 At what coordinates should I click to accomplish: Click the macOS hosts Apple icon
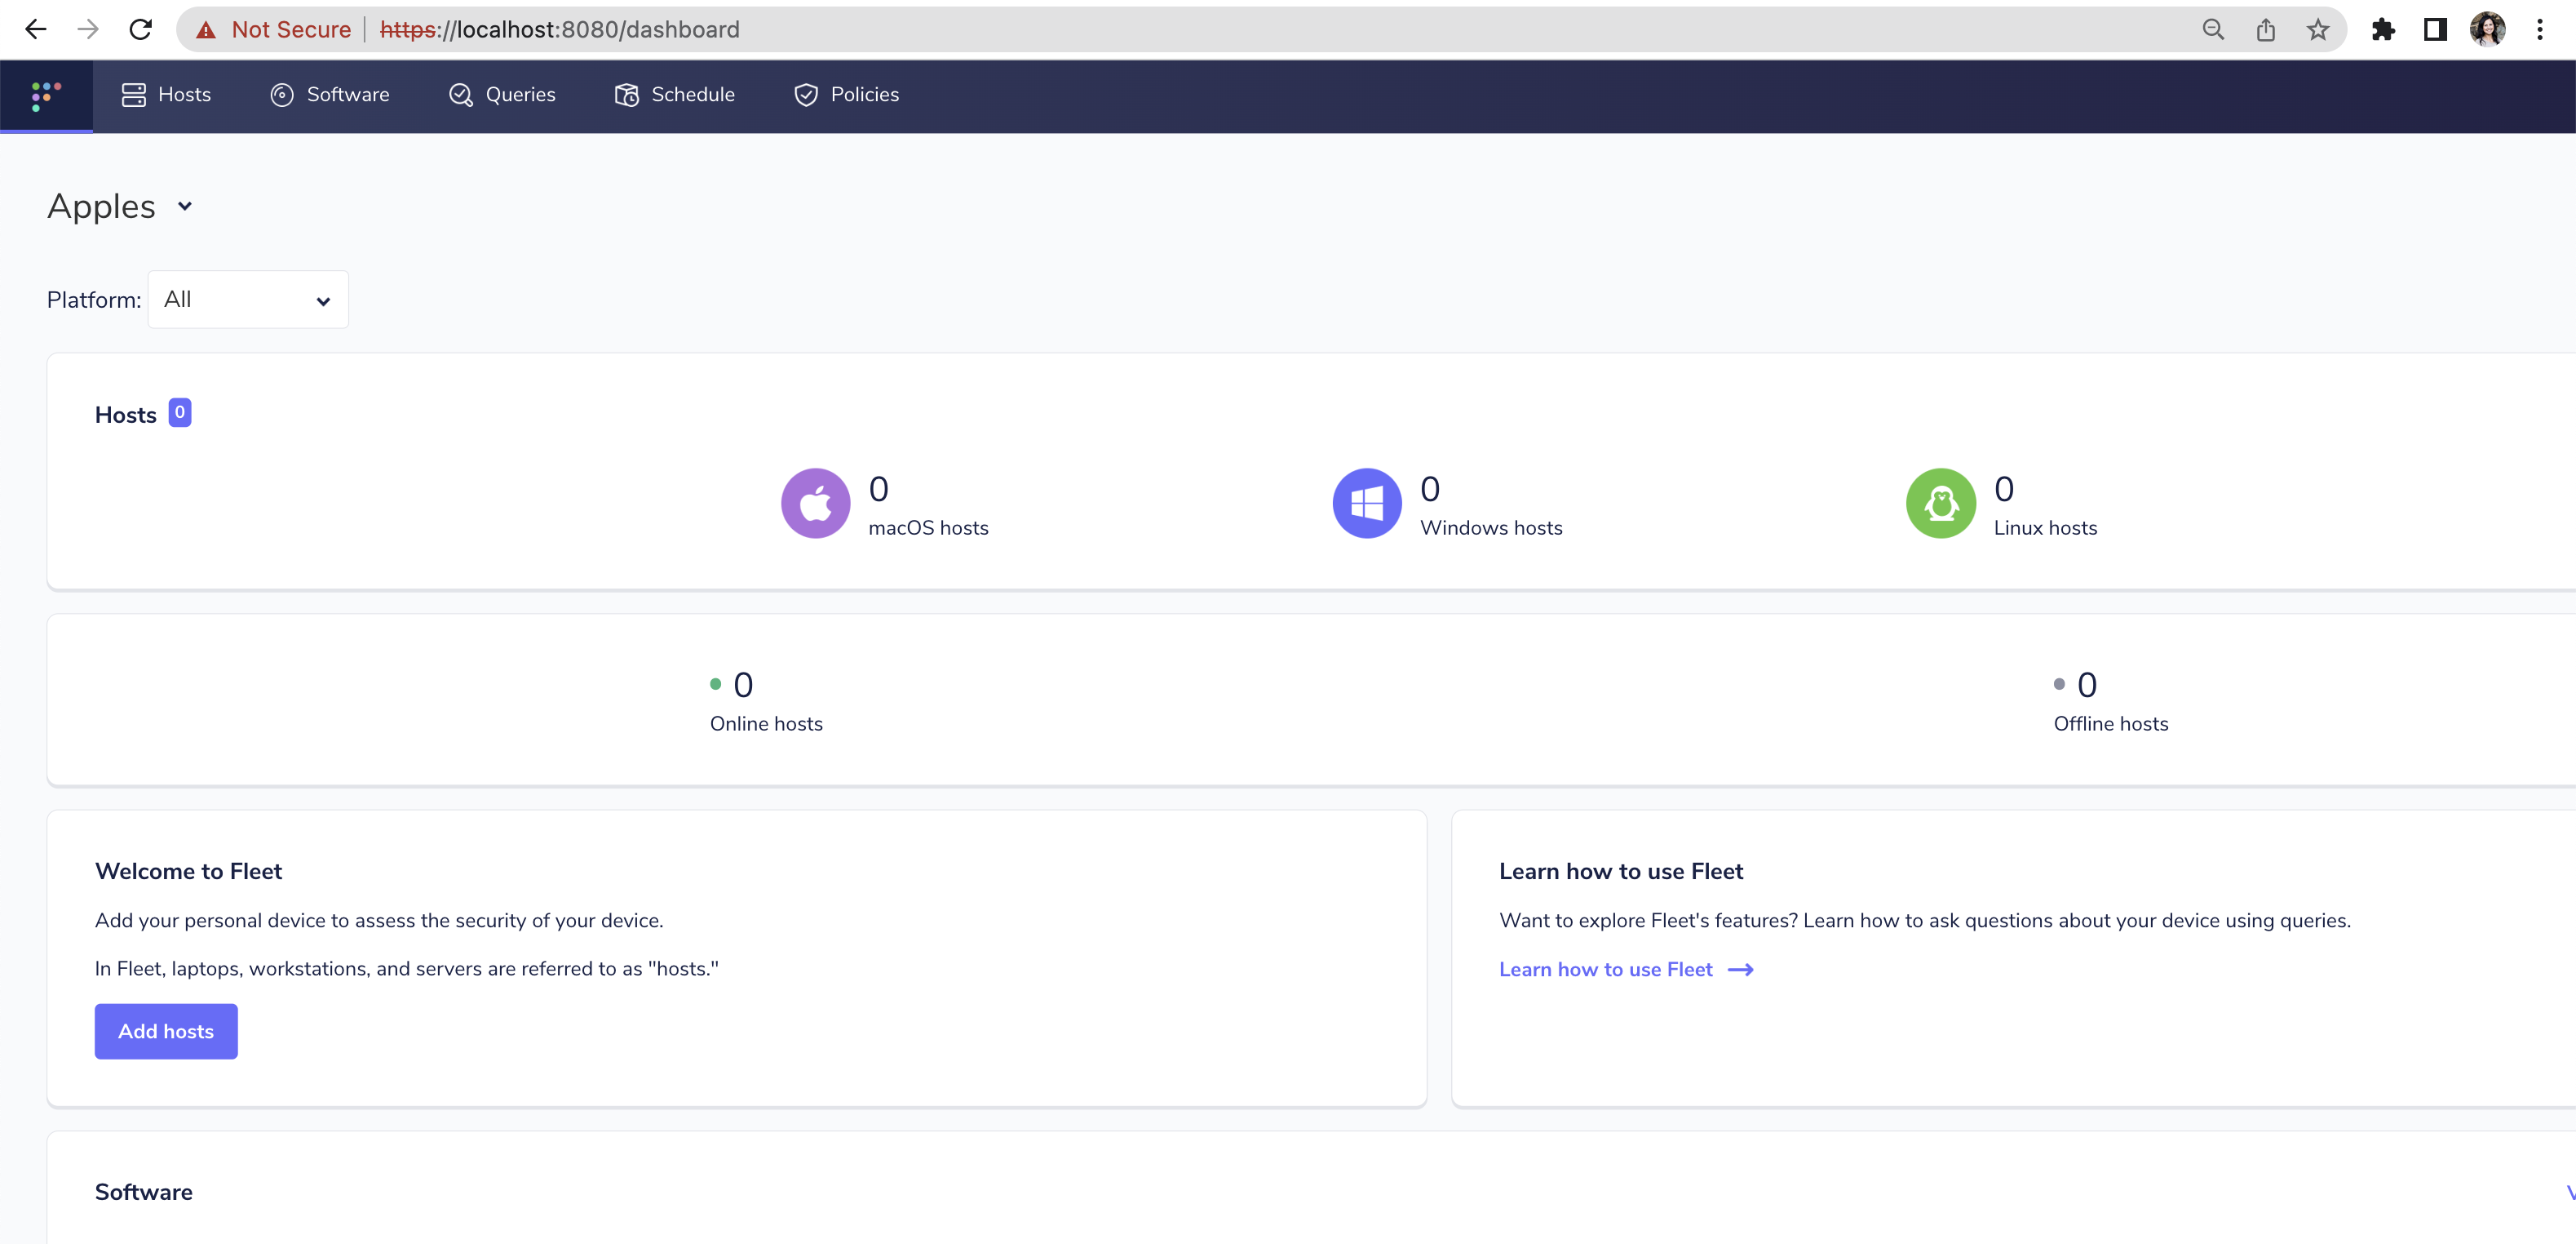pos(815,504)
